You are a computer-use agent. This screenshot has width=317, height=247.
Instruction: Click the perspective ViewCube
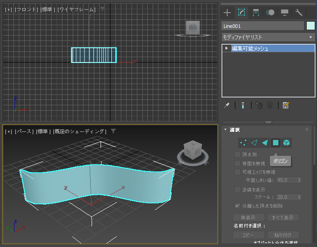click(x=193, y=149)
